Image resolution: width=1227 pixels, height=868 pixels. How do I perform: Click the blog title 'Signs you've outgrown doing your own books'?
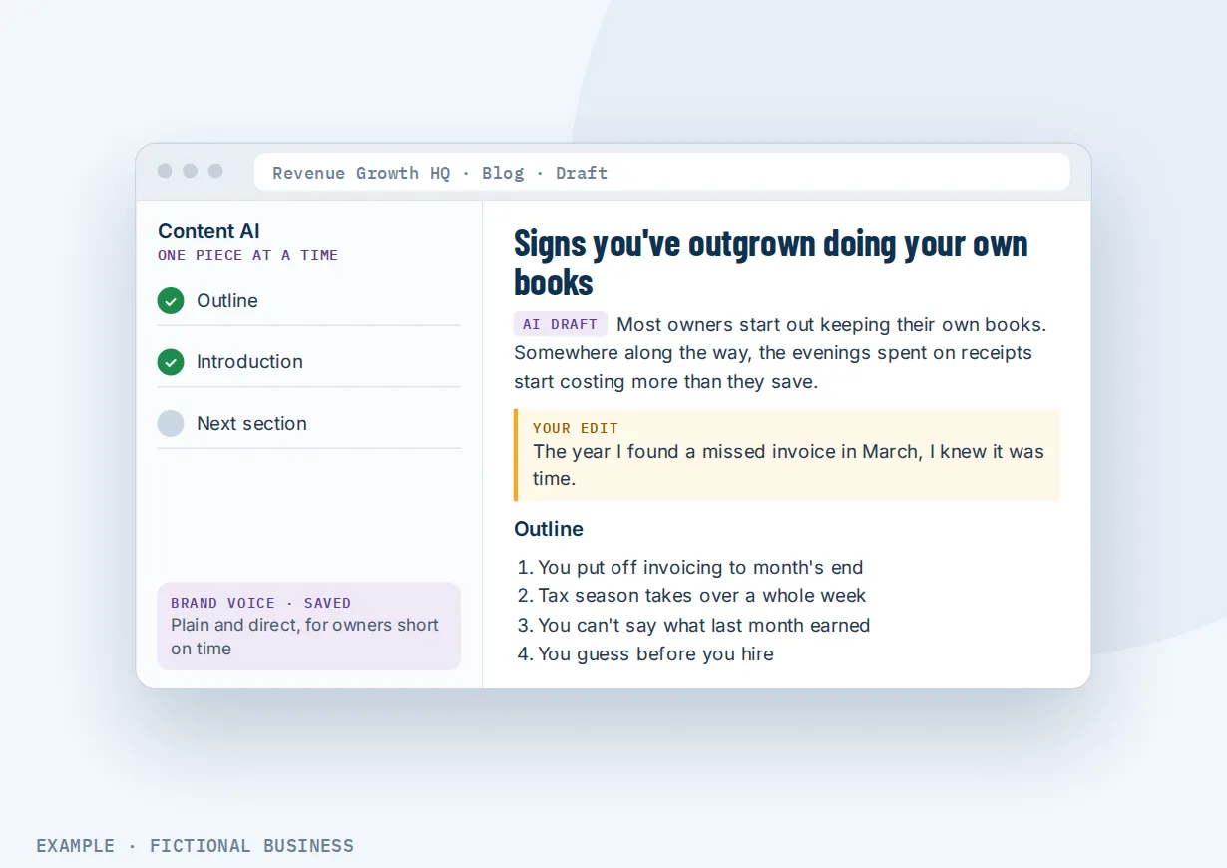pos(771,262)
